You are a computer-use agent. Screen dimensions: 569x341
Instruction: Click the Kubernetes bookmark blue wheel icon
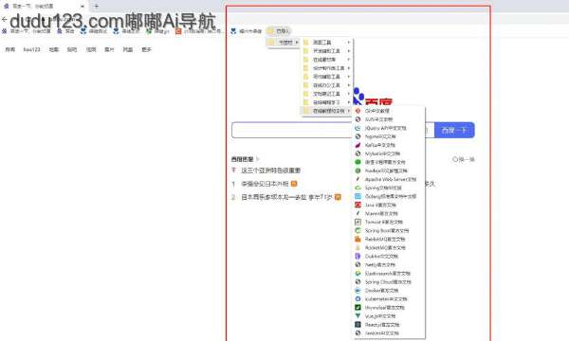click(x=358, y=299)
